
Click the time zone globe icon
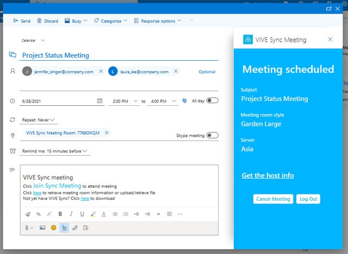[x=184, y=101]
